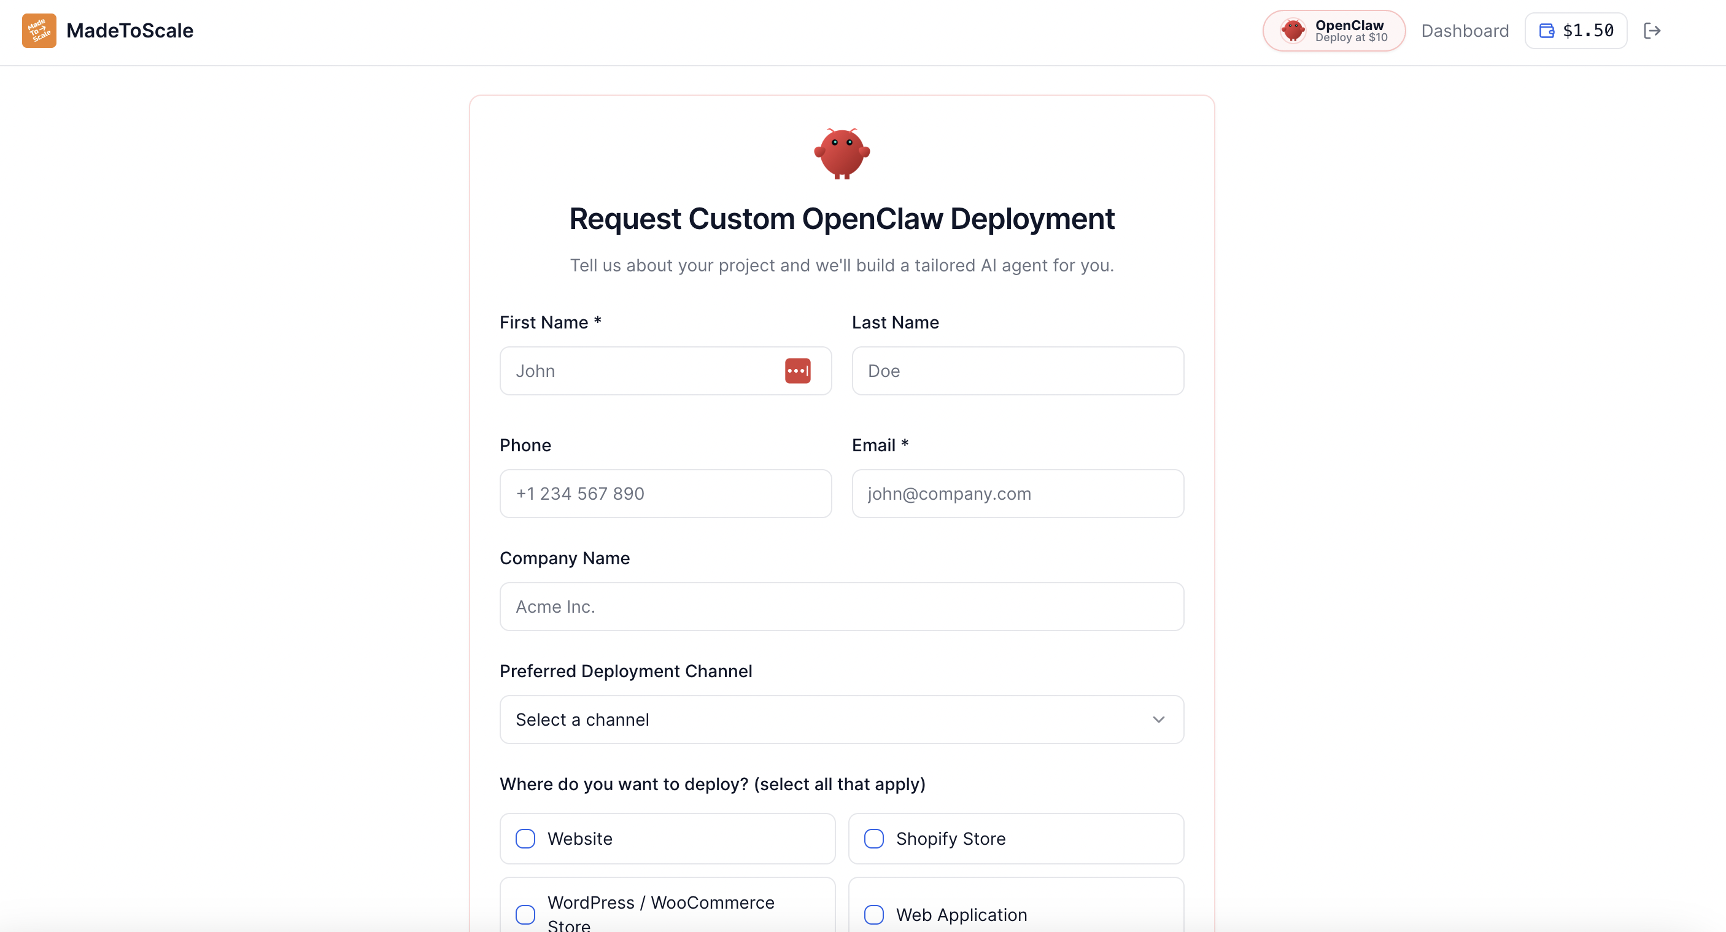Image resolution: width=1726 pixels, height=932 pixels.
Task: Click the chevron on the deployment channel selector
Action: click(1158, 719)
